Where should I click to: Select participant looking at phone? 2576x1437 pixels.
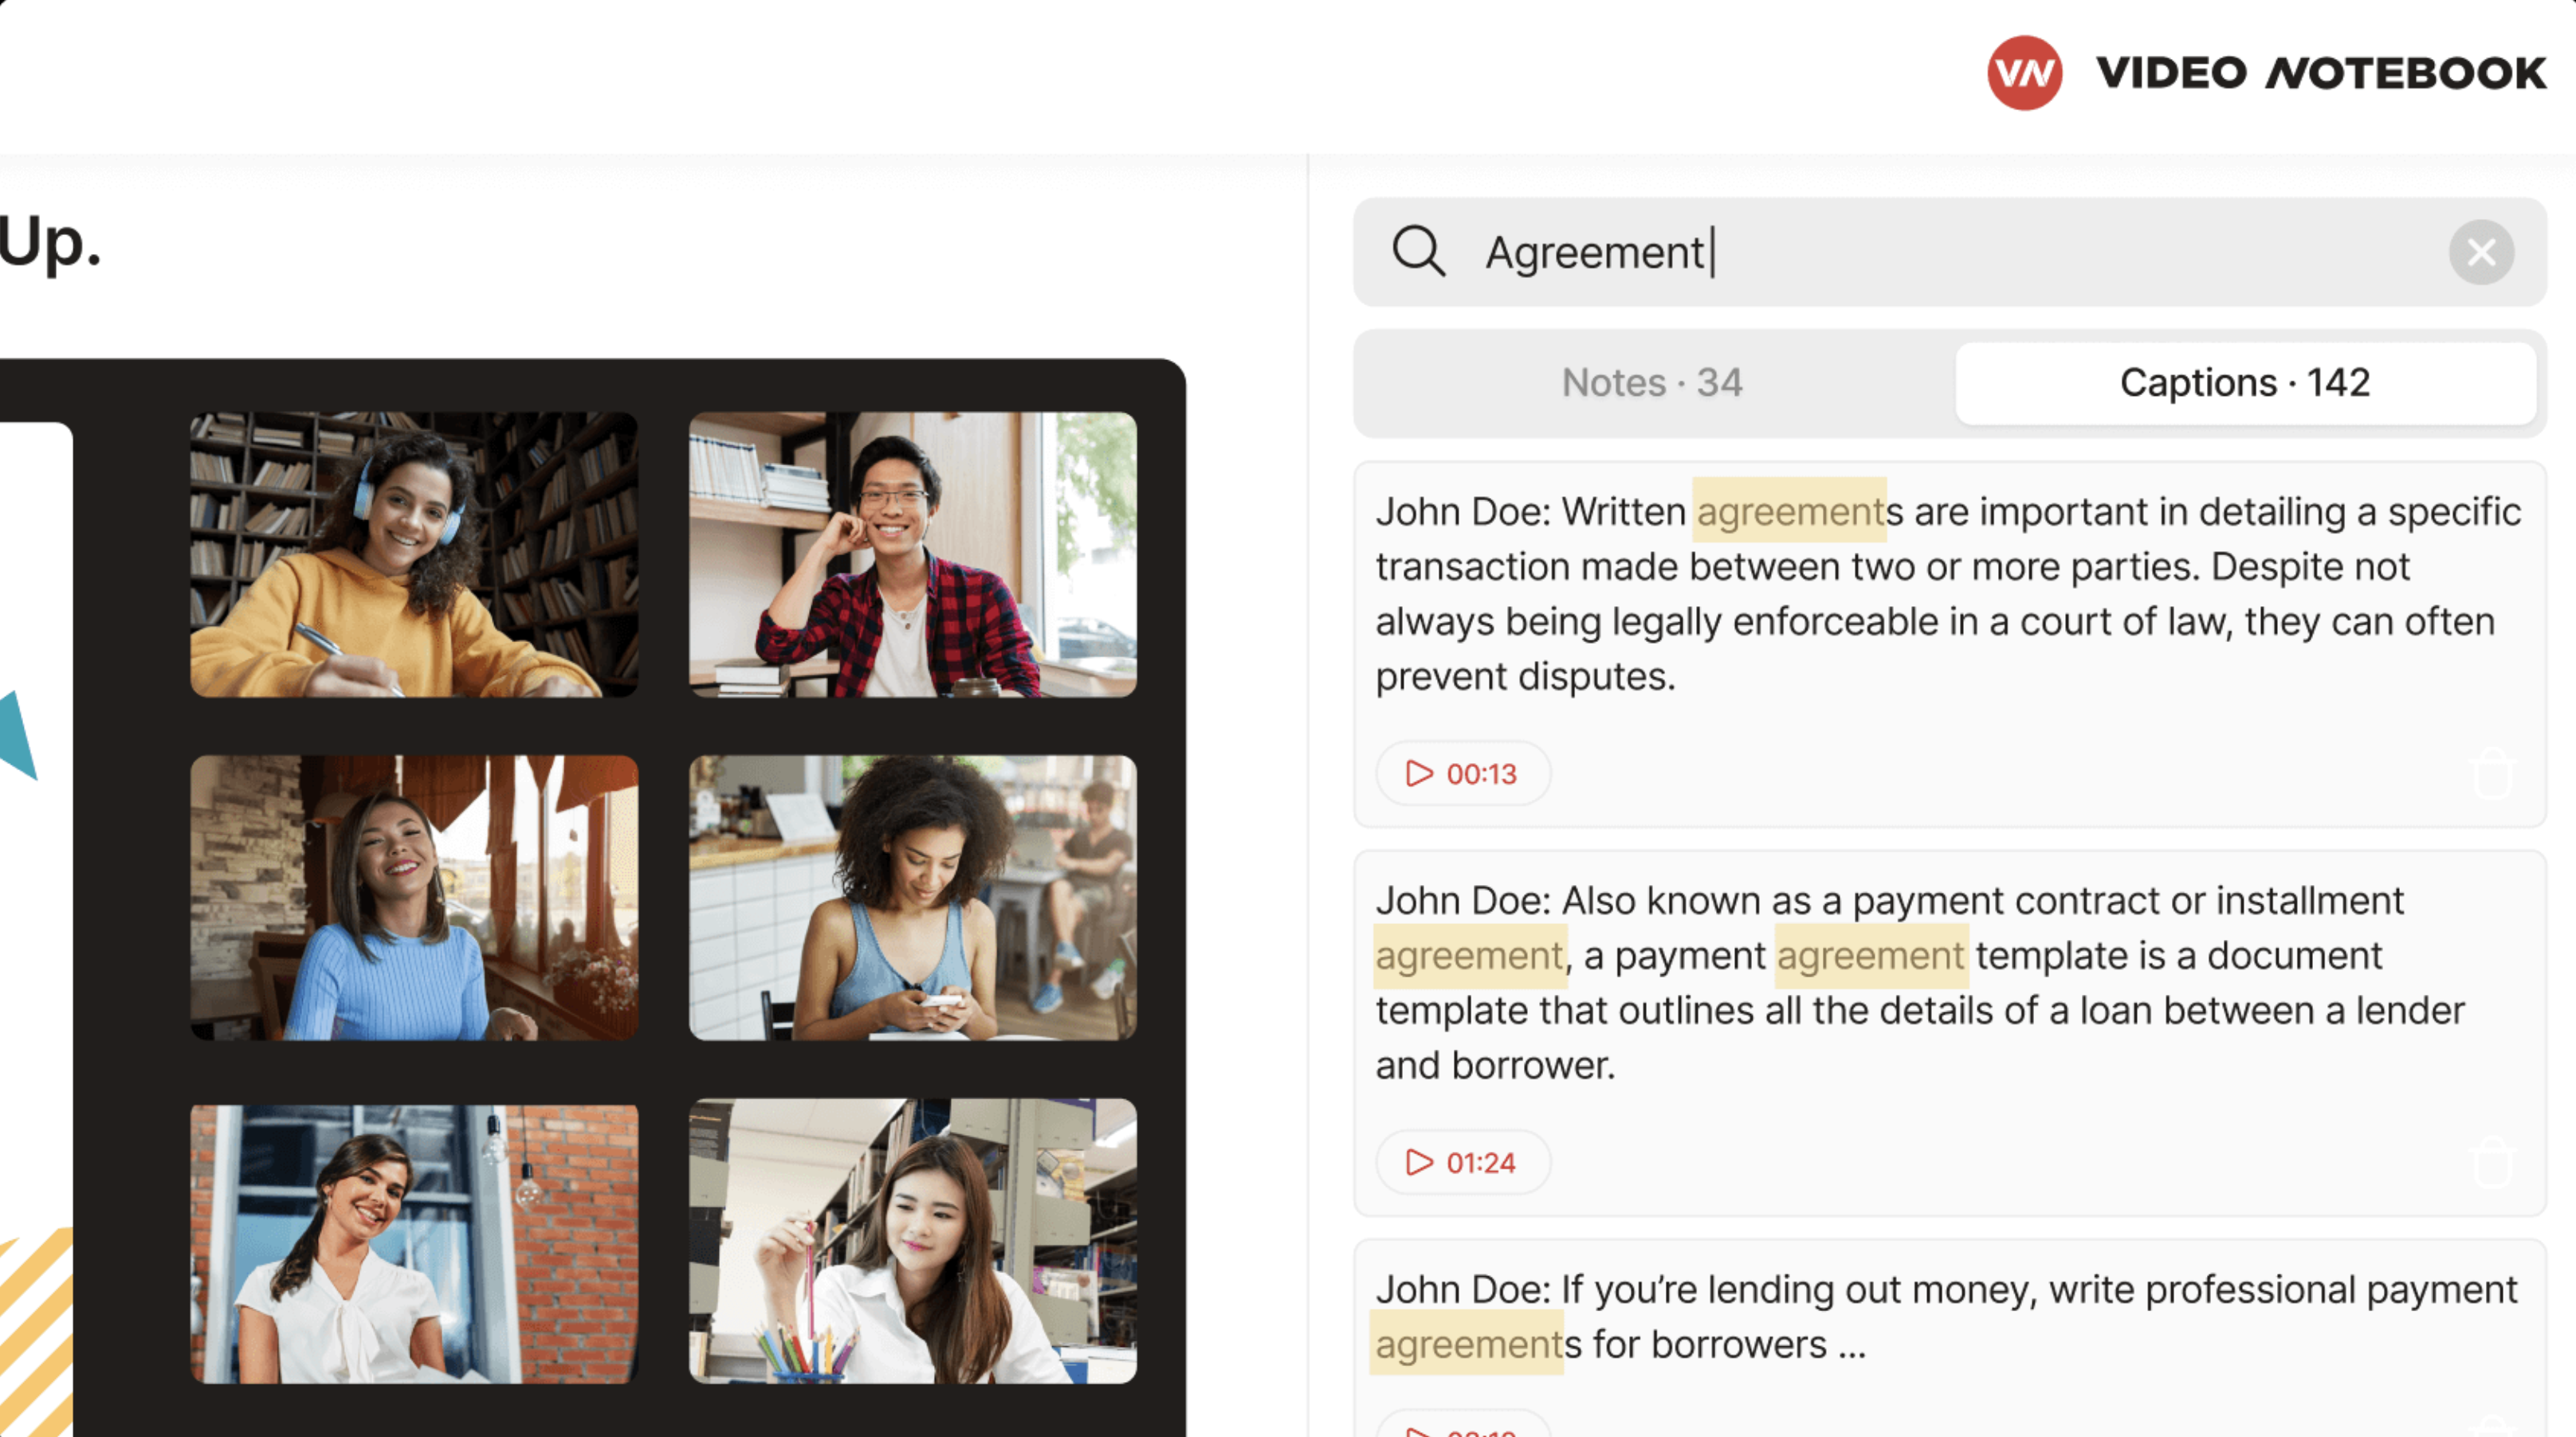click(912, 898)
